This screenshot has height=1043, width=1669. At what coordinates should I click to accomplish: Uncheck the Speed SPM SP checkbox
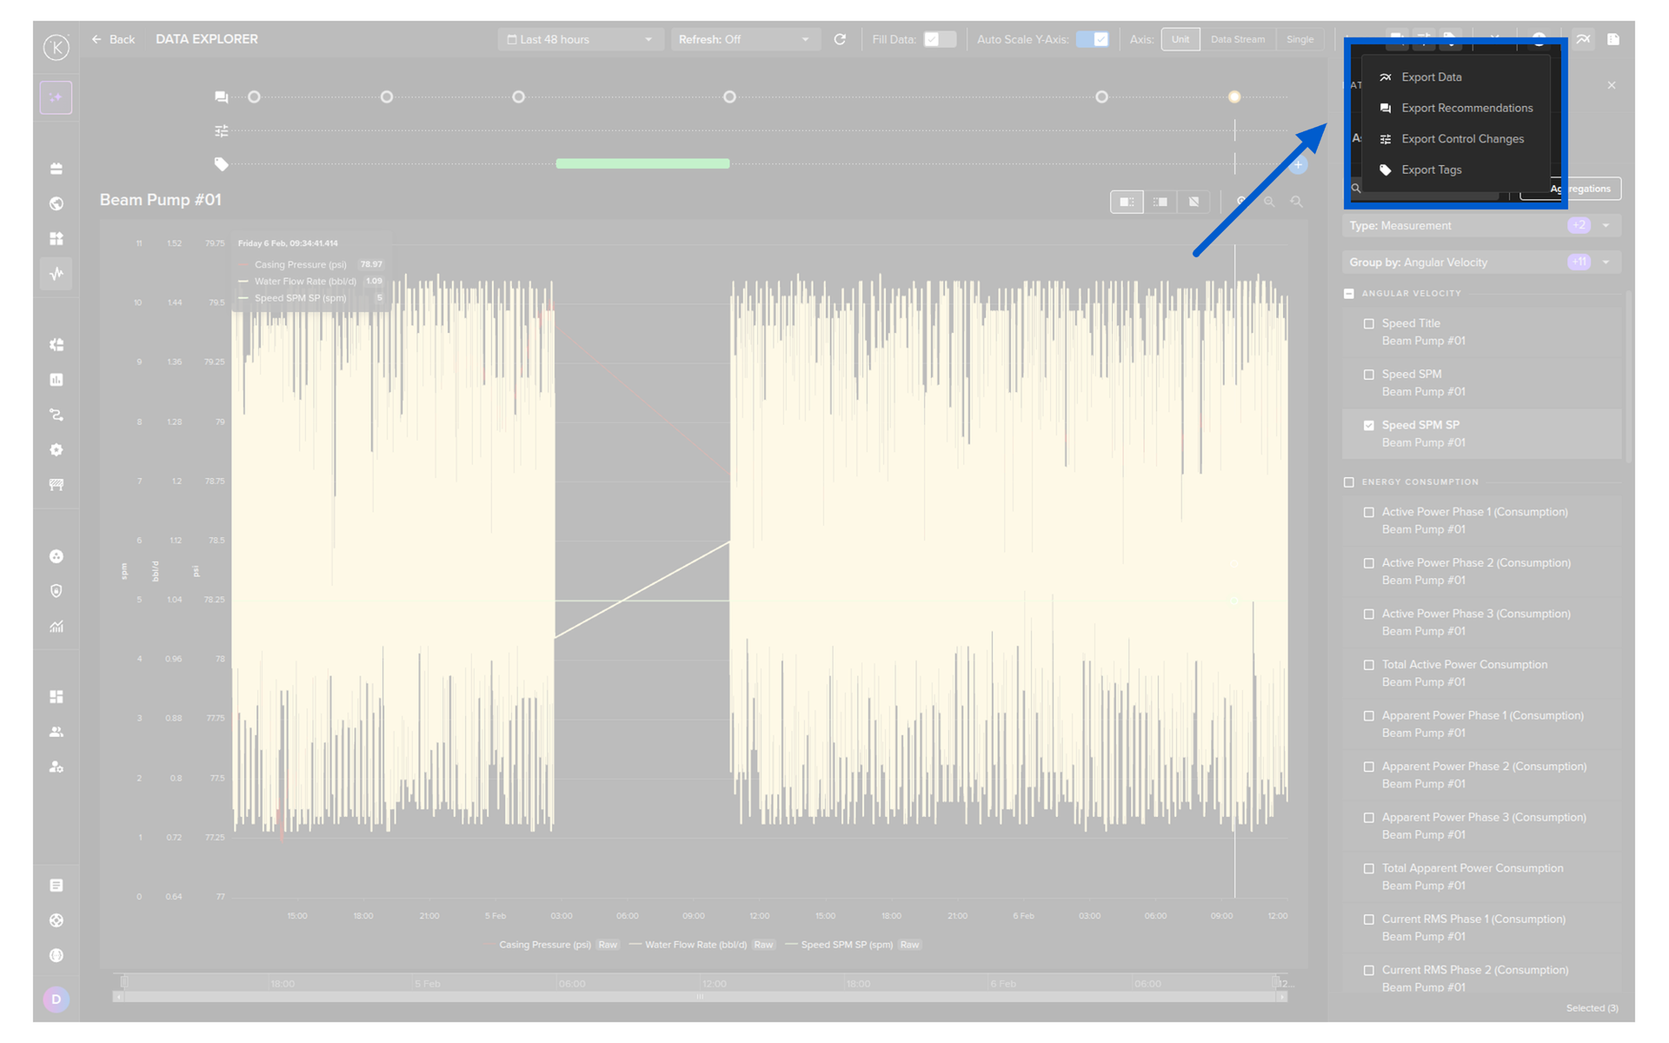click(x=1369, y=426)
